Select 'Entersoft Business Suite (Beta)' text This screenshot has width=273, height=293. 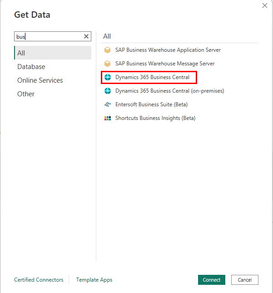pyautogui.click(x=152, y=104)
